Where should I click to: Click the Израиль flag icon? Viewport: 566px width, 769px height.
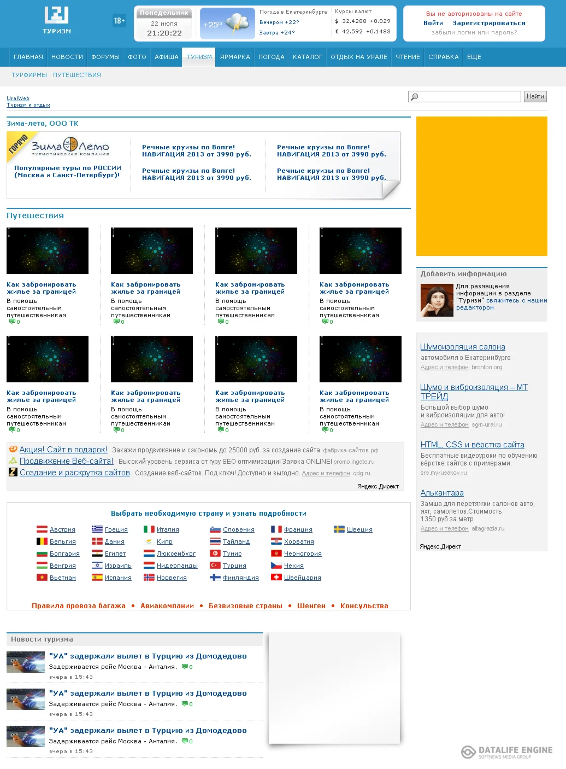97,566
